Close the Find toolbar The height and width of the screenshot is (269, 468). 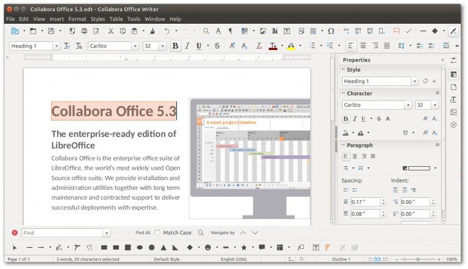pyautogui.click(x=15, y=232)
